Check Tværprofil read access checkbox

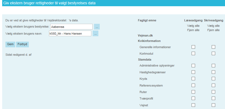(x=193, y=98)
